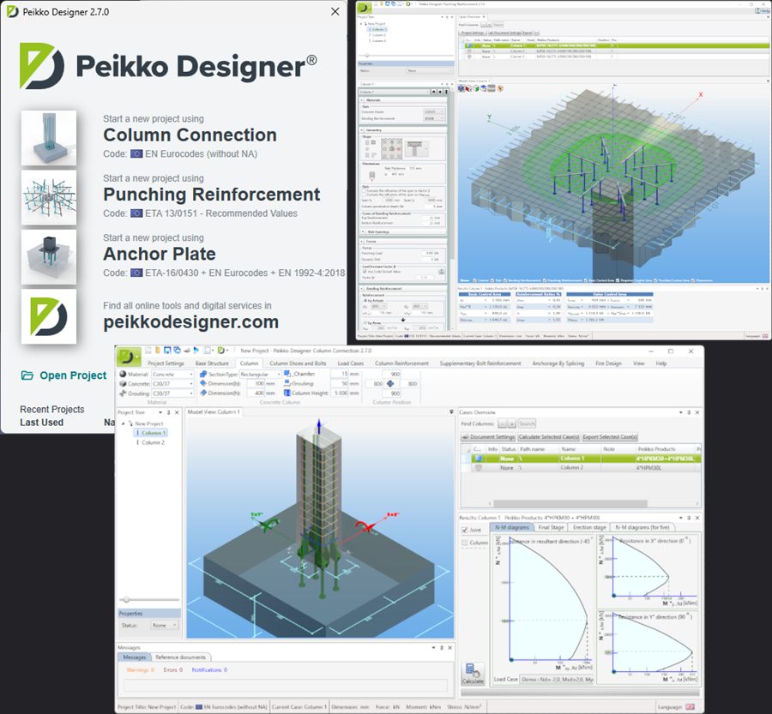Close the Messages panel
Image resolution: width=772 pixels, height=714 pixels.
coord(450,647)
